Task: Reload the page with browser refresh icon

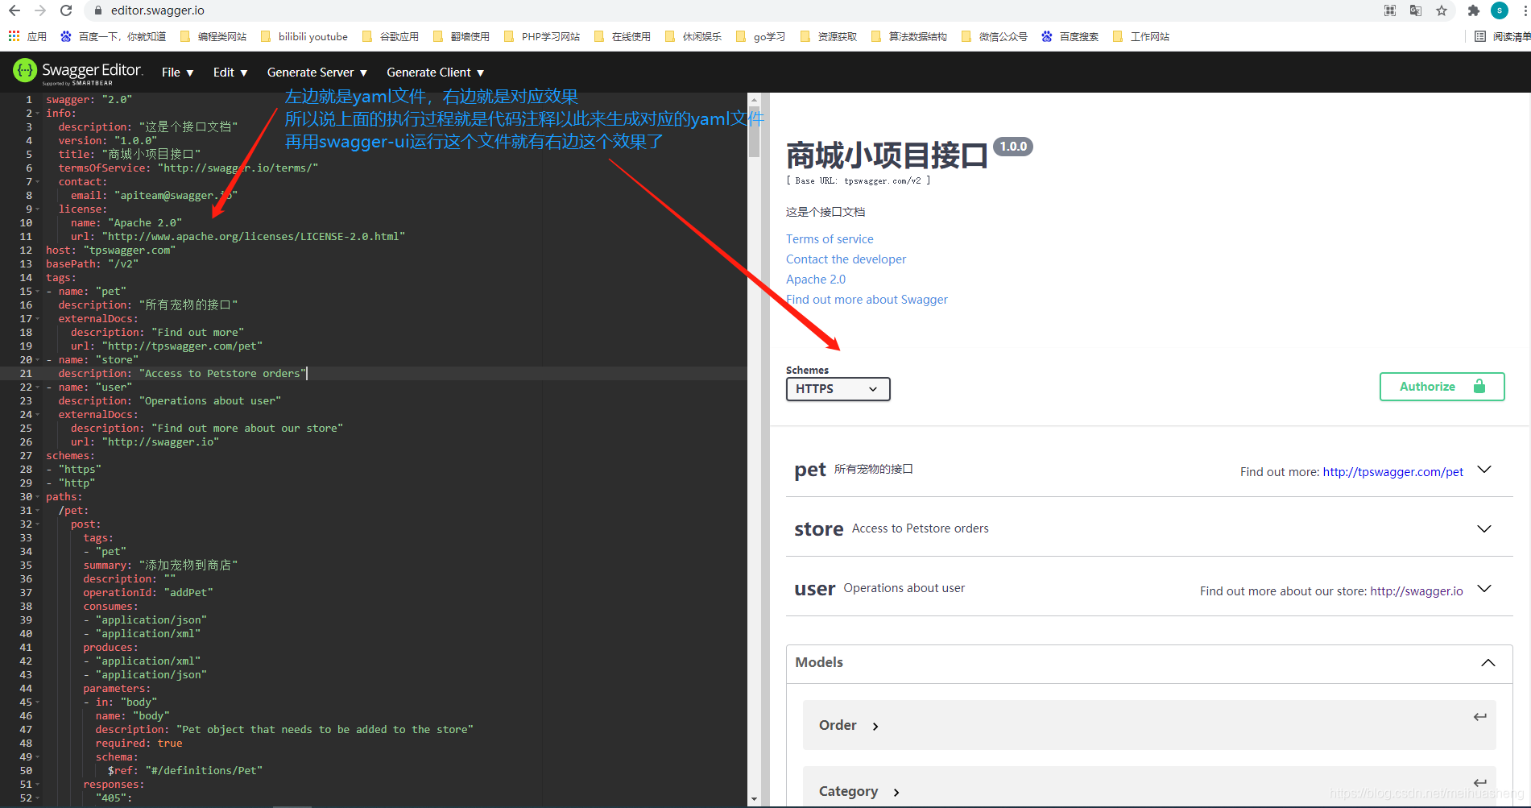Action: (x=66, y=10)
